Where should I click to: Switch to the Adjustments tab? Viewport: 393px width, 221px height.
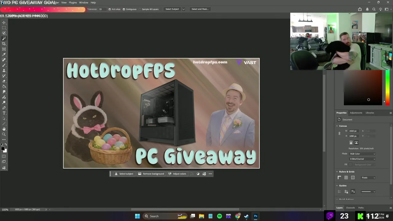pos(356,113)
